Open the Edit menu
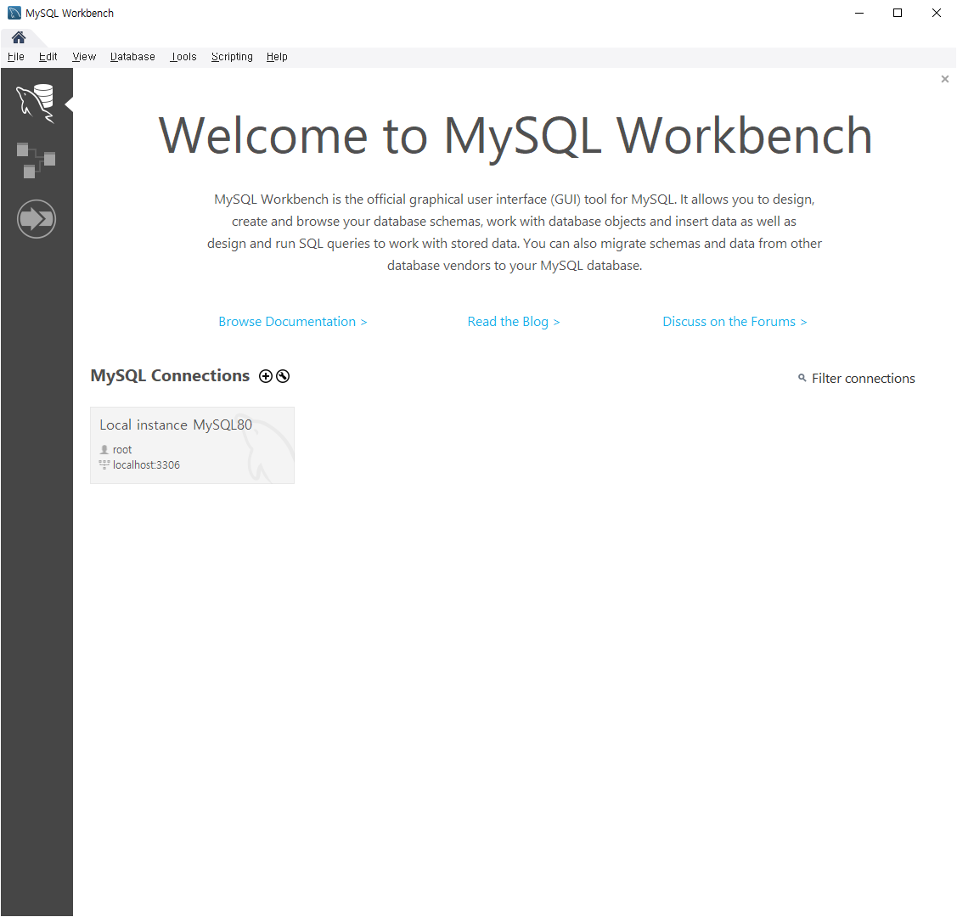Viewport: 957px width, 917px height. 48,57
